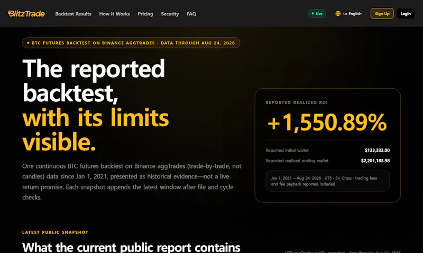Click the 'What the current public report contains' heading
Viewport: 423px width, 253px height.
pos(131,247)
